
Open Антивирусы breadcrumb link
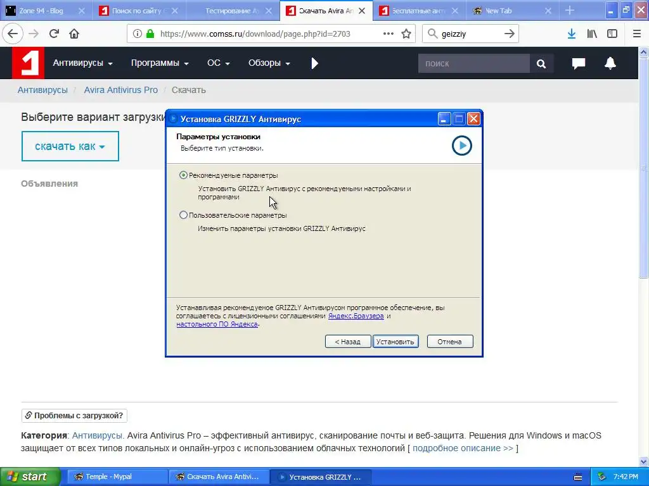(x=42, y=90)
